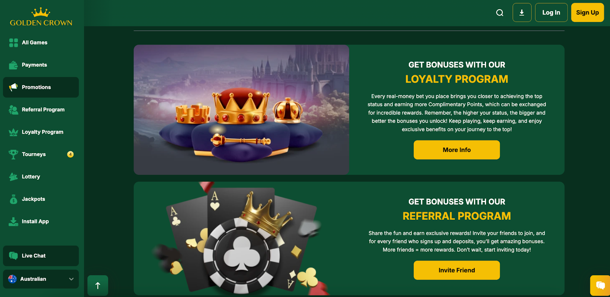Click the download app icon button
This screenshot has width=610, height=297.
click(x=522, y=13)
